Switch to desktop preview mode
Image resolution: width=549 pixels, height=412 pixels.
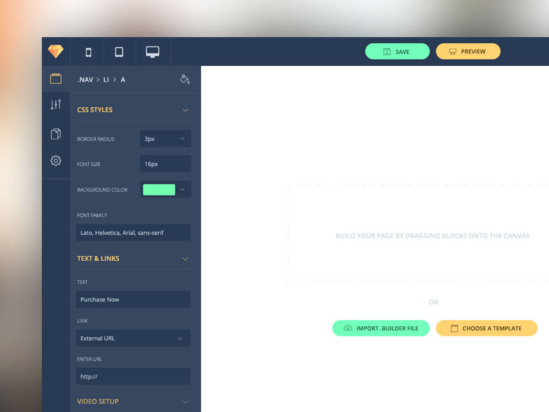pos(152,51)
